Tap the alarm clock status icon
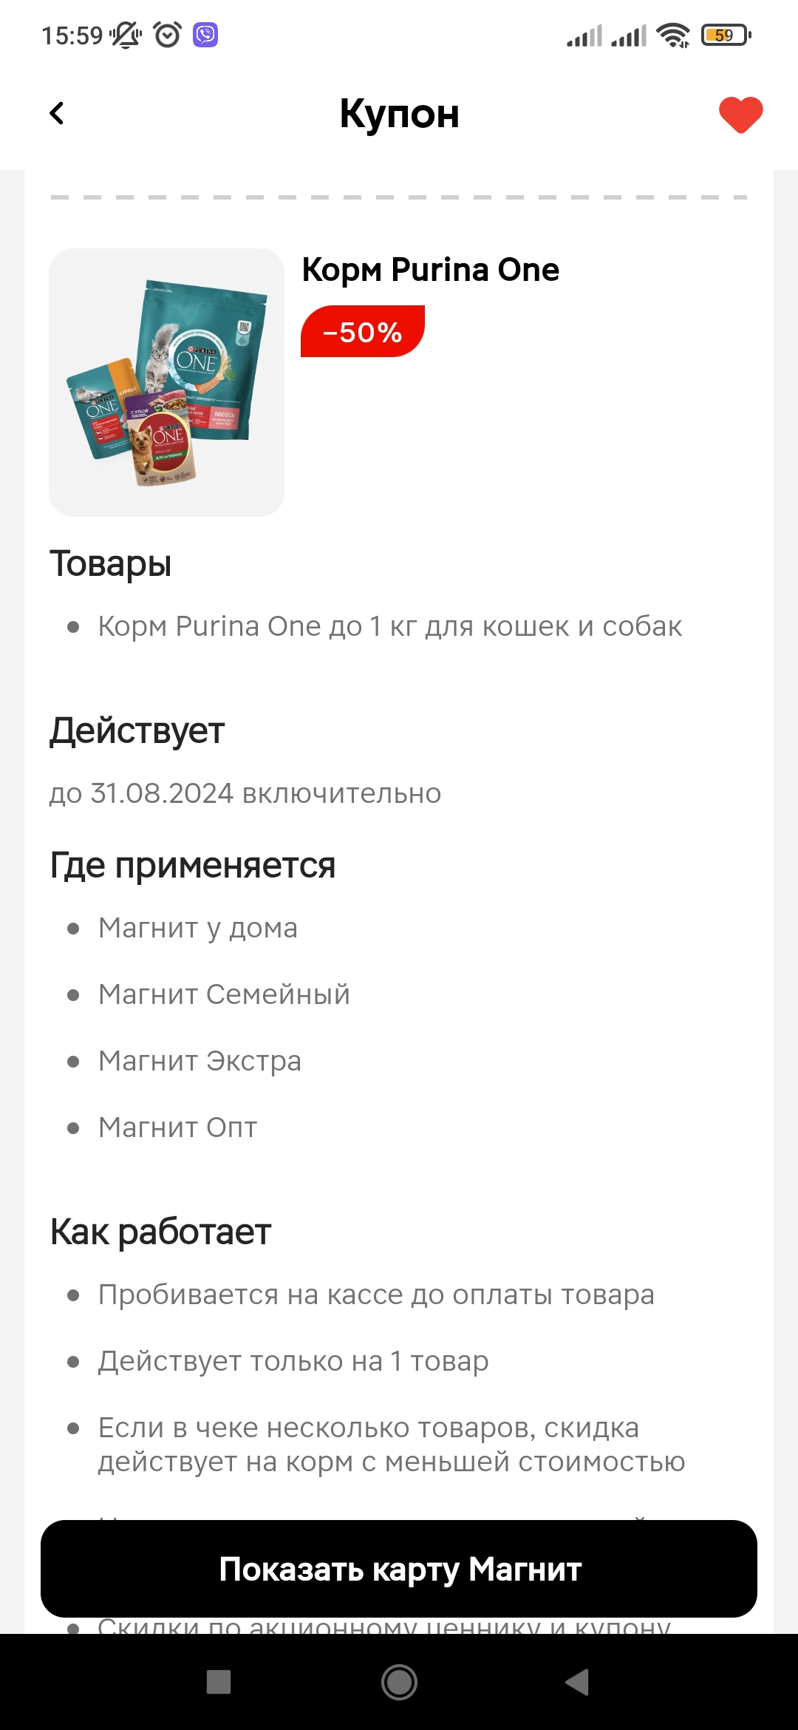 point(168,35)
